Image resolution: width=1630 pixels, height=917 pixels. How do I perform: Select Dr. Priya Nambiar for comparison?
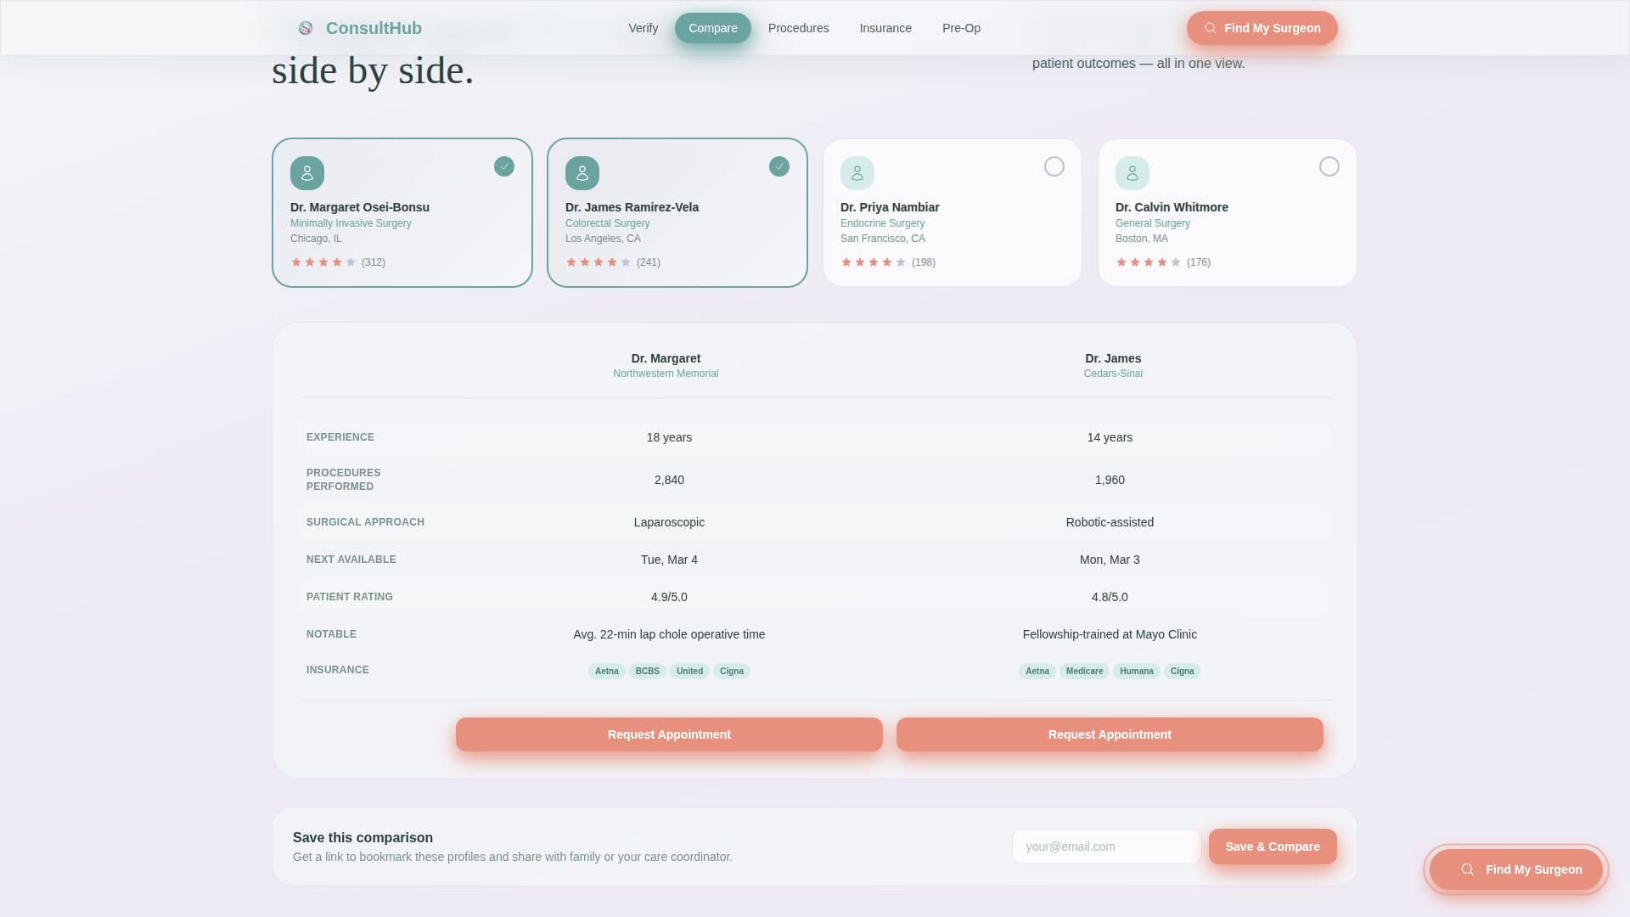1054,166
